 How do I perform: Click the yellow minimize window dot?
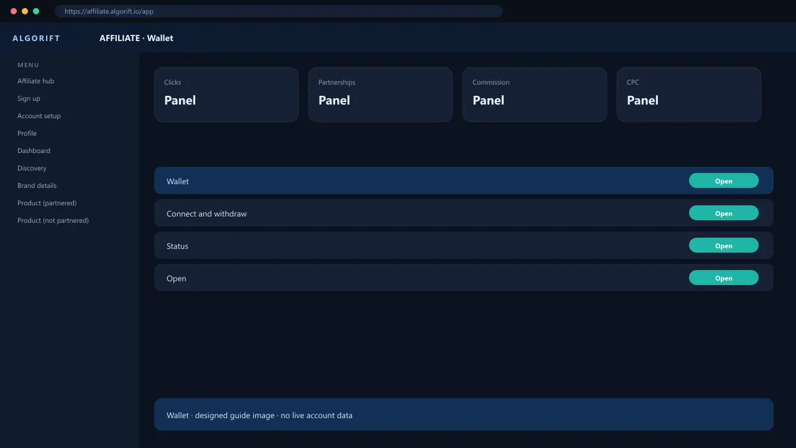click(25, 11)
